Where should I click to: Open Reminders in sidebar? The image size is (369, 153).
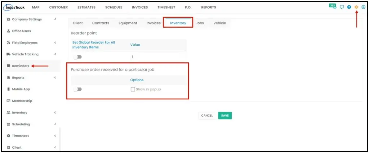click(21, 66)
